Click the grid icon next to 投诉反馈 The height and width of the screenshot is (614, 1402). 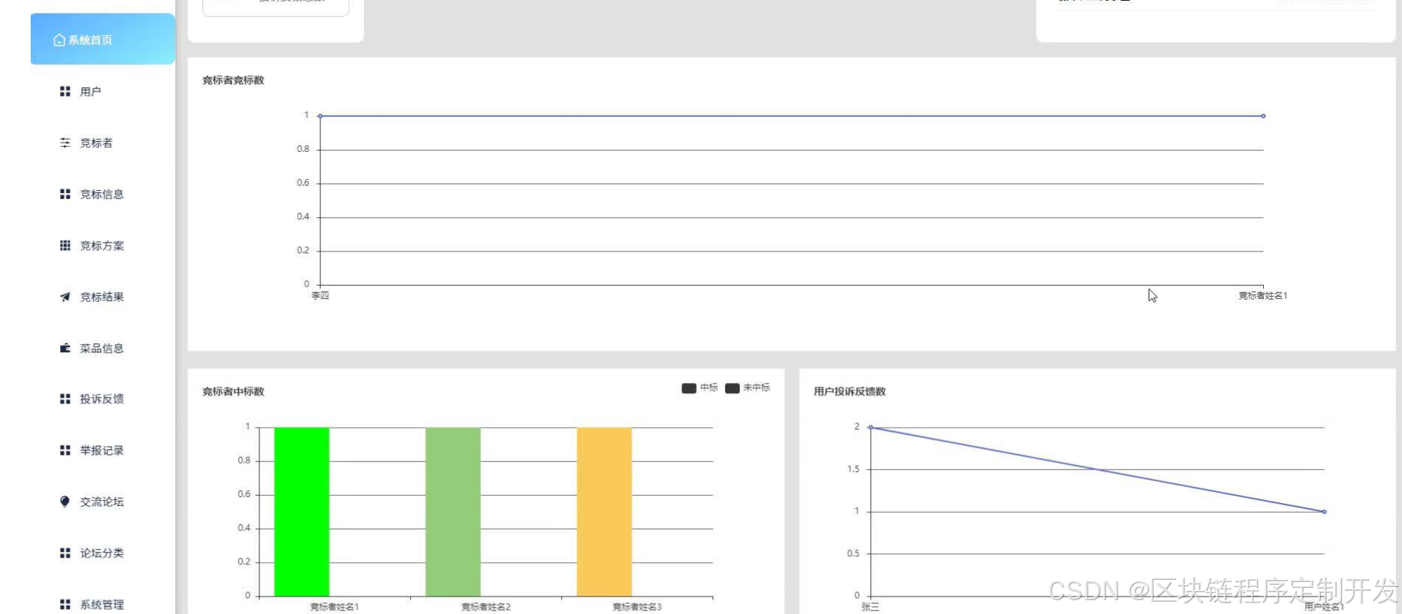[x=65, y=398]
